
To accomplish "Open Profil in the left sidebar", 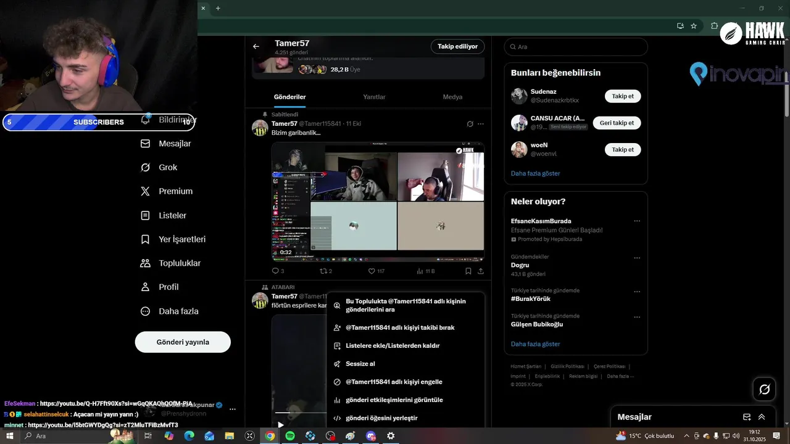I will point(159,287).
